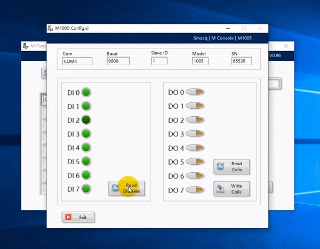Screen dimensions: 320x249
Task: Click the Slave ID input field
Action: (x=159, y=61)
